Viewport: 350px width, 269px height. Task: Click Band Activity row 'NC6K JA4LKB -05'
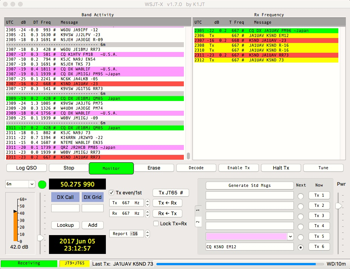tap(95, 79)
